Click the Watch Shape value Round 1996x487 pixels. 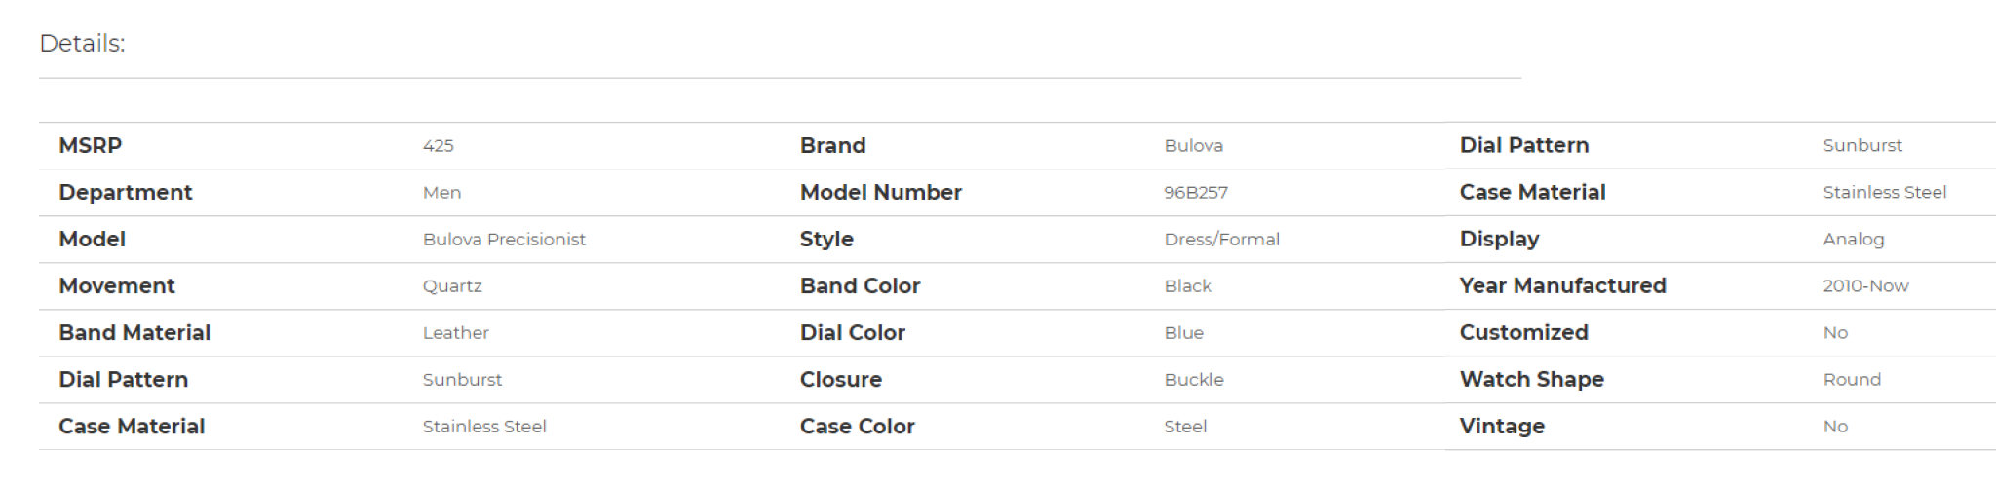coord(1852,380)
